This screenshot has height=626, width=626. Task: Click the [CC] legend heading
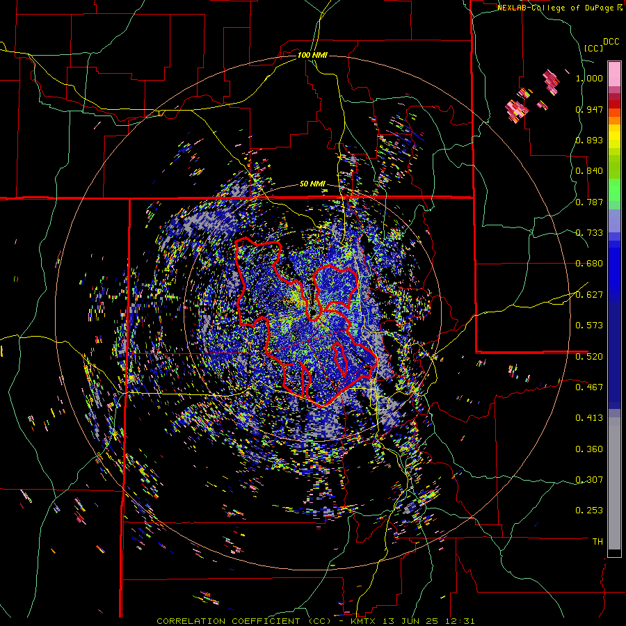pos(593,48)
